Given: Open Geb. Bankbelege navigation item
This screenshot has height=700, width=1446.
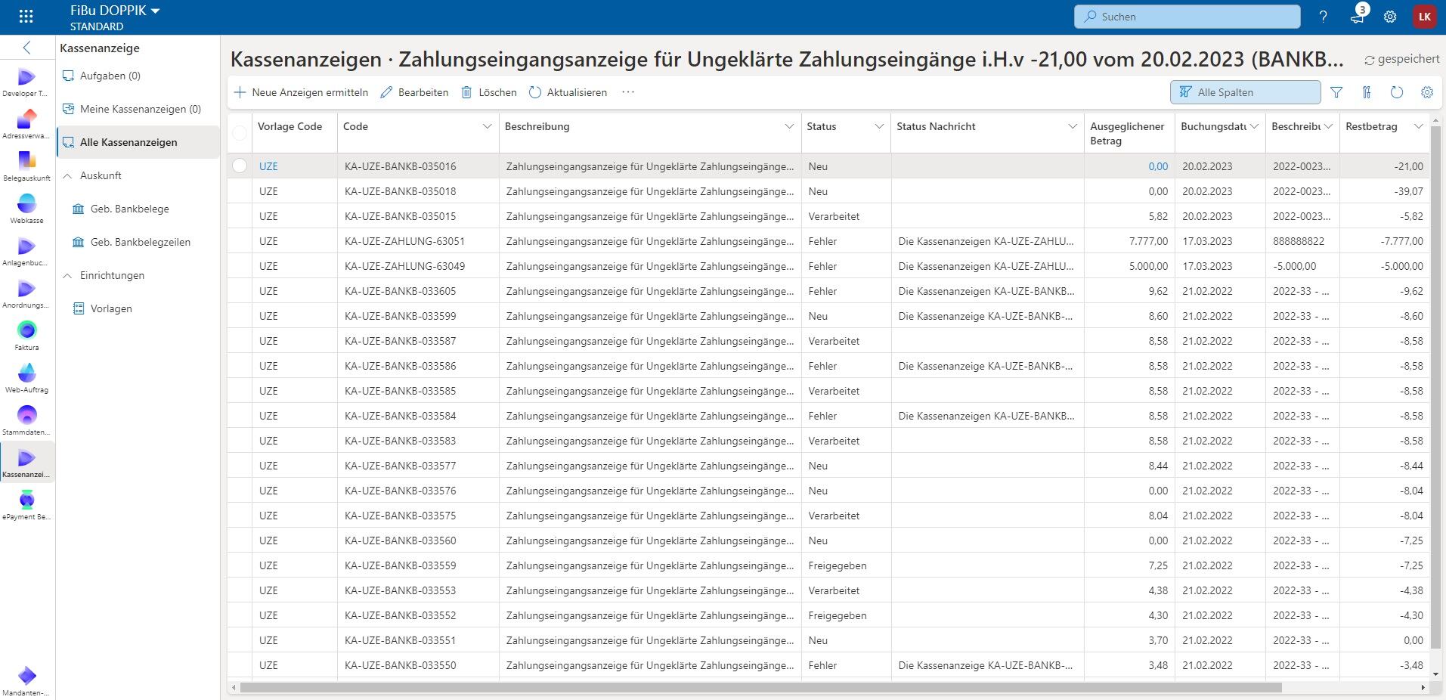Looking at the screenshot, I should (129, 209).
